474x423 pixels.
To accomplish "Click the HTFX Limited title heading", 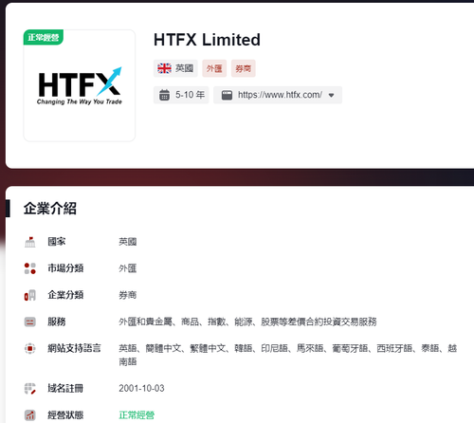I will 207,40.
